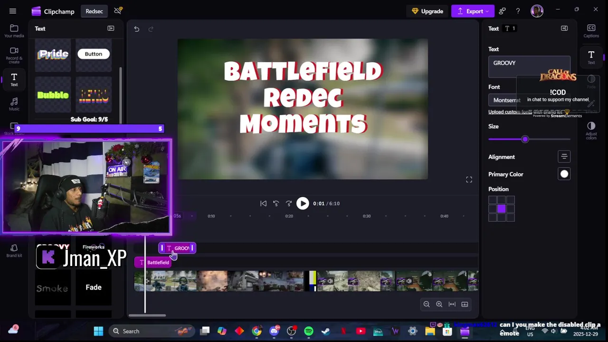
Task: Fit the timeline to screen
Action: (452, 304)
